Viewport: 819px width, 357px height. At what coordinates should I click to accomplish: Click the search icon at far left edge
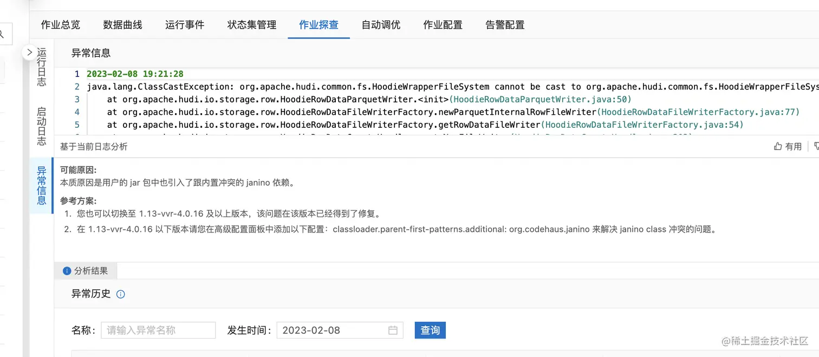[2, 34]
